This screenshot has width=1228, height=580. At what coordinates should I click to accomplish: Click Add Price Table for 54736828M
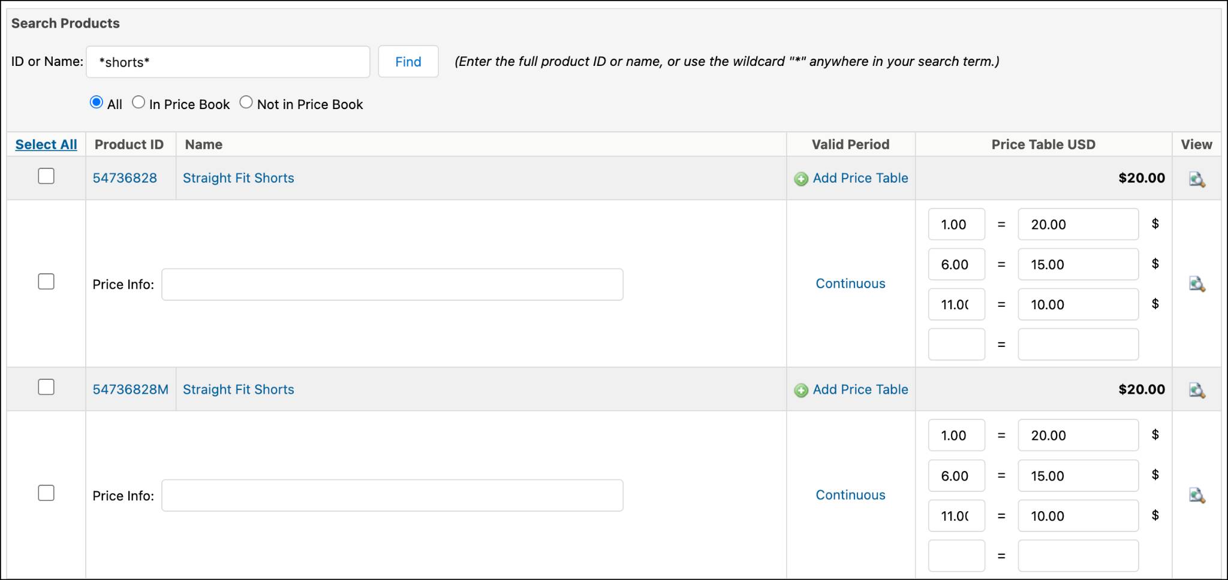[860, 389]
